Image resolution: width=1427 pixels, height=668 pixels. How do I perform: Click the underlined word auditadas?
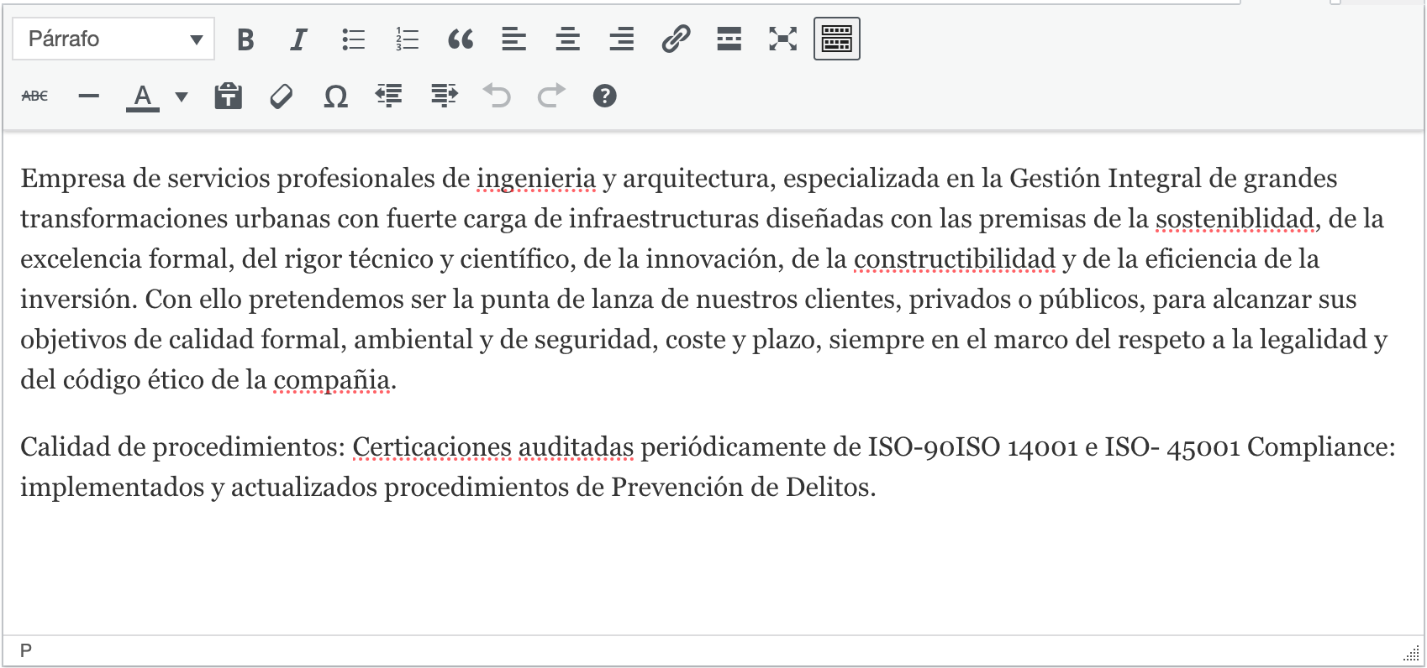(x=576, y=447)
